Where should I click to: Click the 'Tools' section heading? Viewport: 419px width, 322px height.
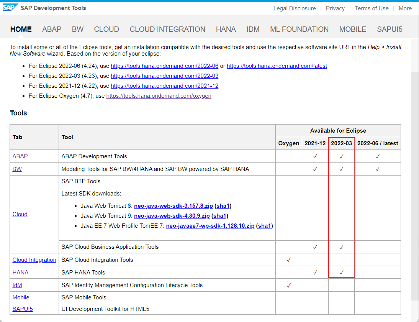pyautogui.click(x=18, y=113)
